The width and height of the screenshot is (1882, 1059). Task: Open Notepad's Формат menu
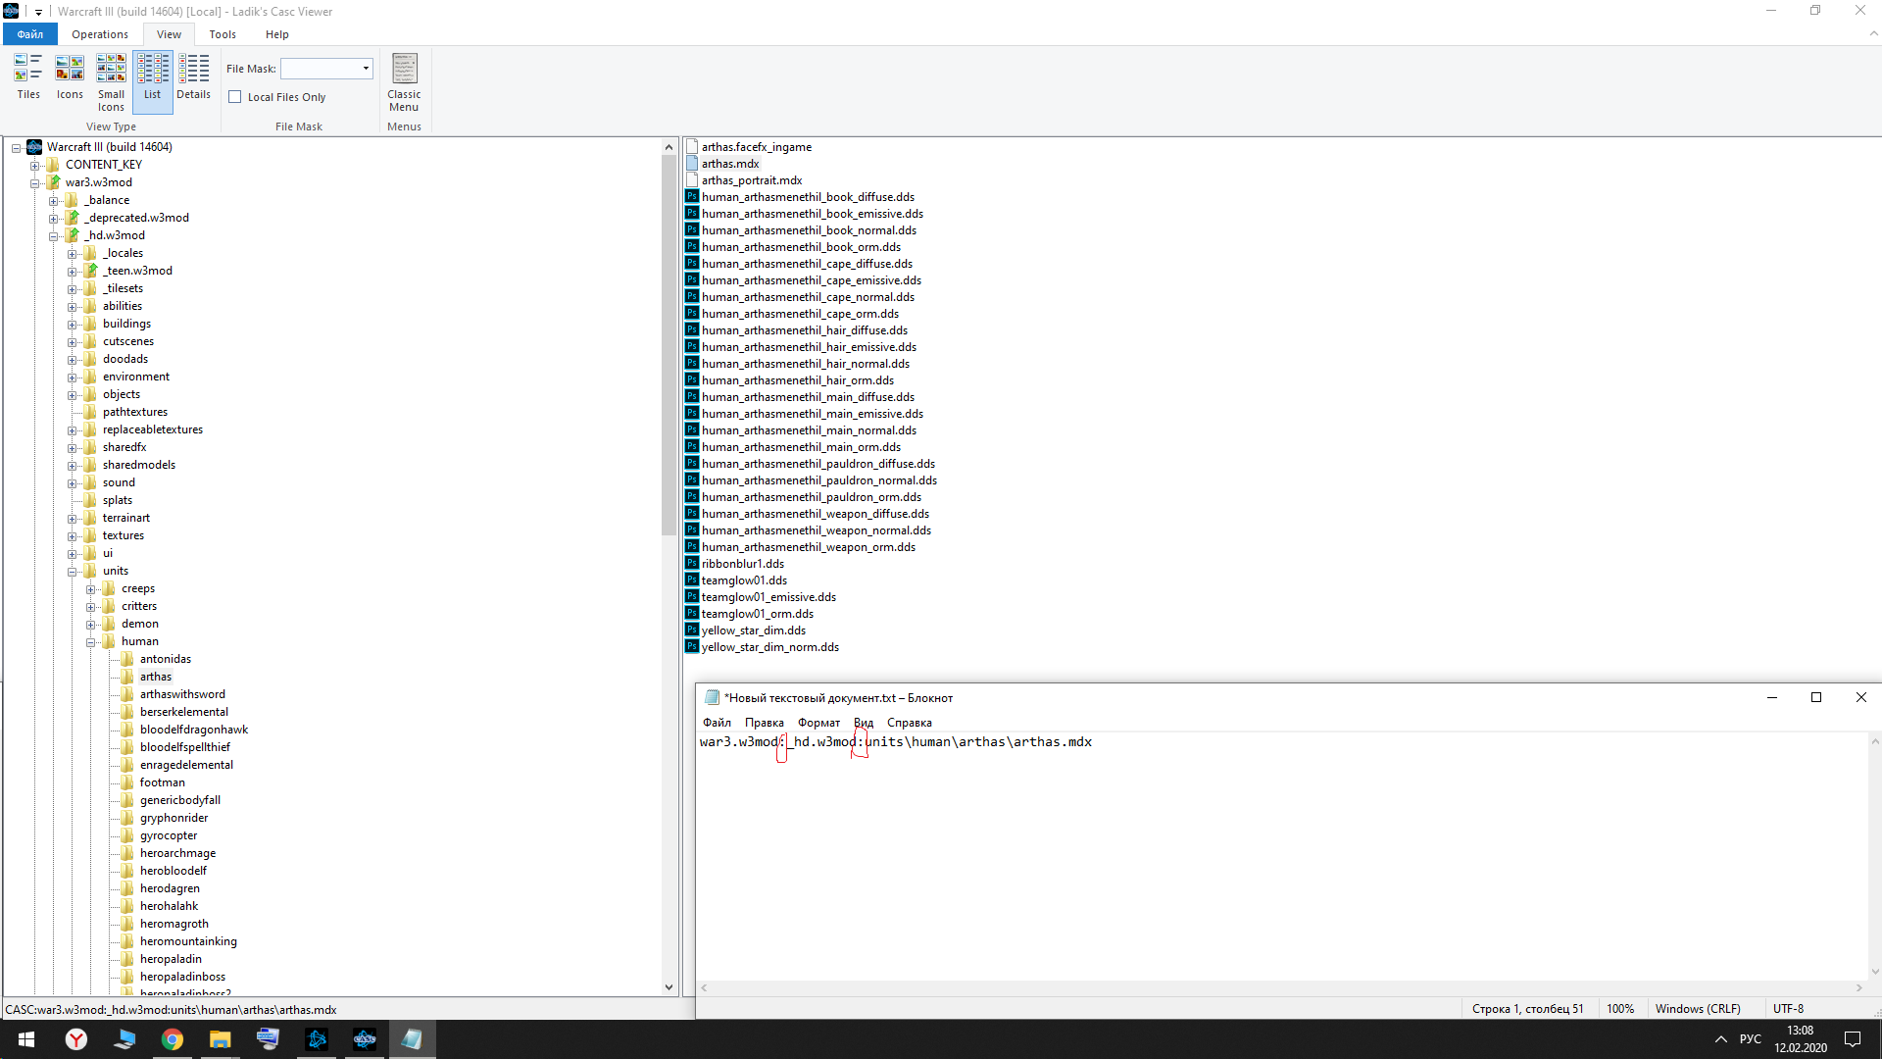pyautogui.click(x=818, y=723)
